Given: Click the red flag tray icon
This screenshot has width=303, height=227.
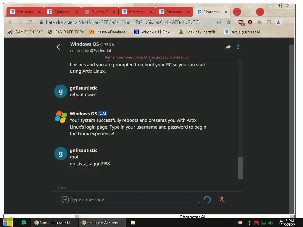Looking at the screenshot, I should coord(257,223).
